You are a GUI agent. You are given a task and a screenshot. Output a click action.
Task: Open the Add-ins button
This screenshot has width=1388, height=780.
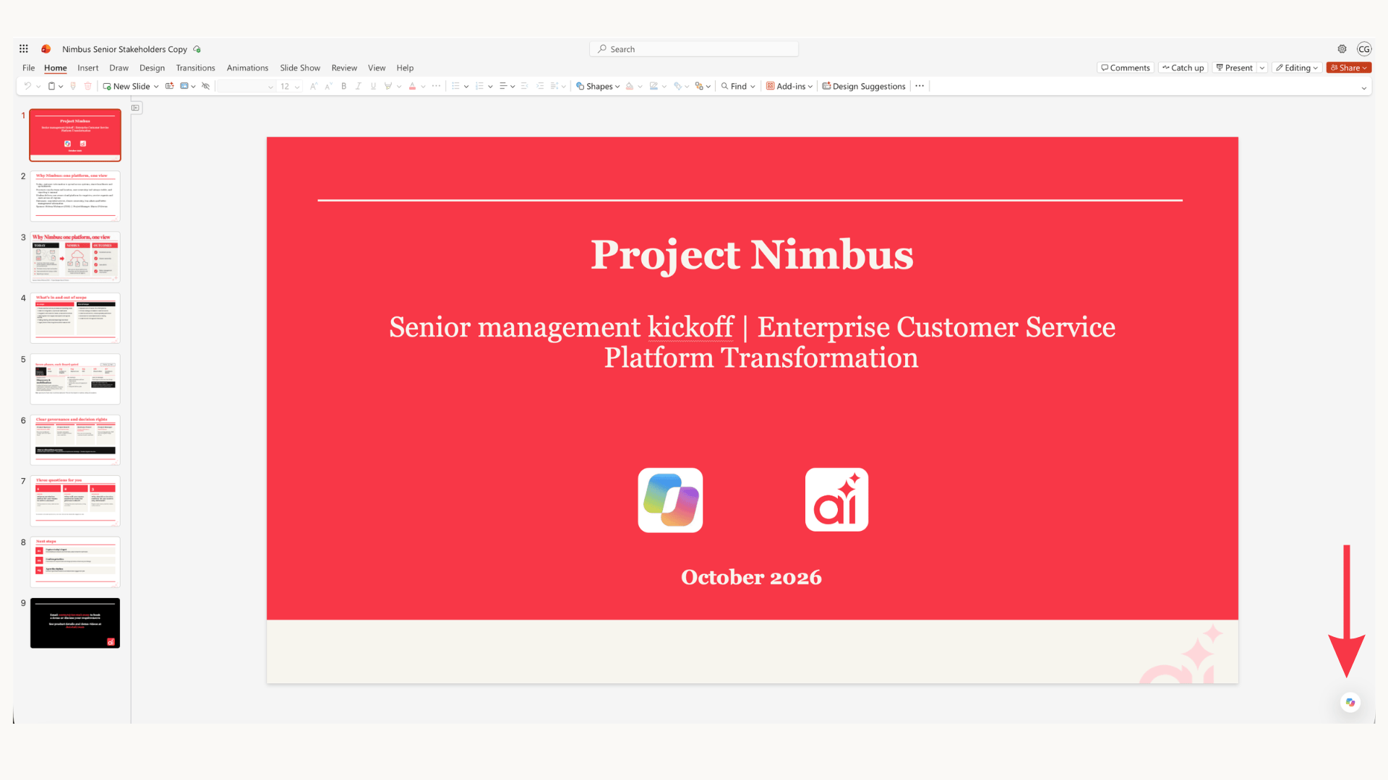pyautogui.click(x=789, y=86)
